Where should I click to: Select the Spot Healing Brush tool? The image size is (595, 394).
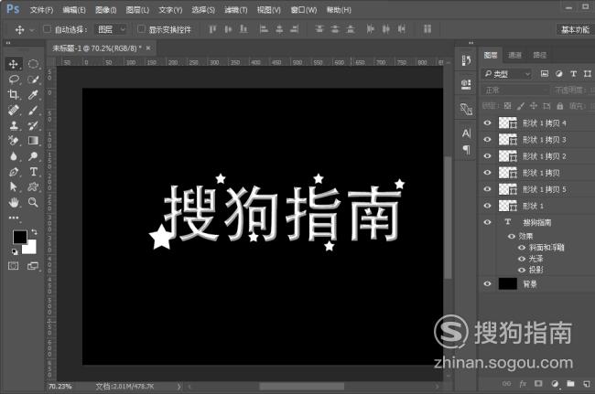[x=14, y=111]
